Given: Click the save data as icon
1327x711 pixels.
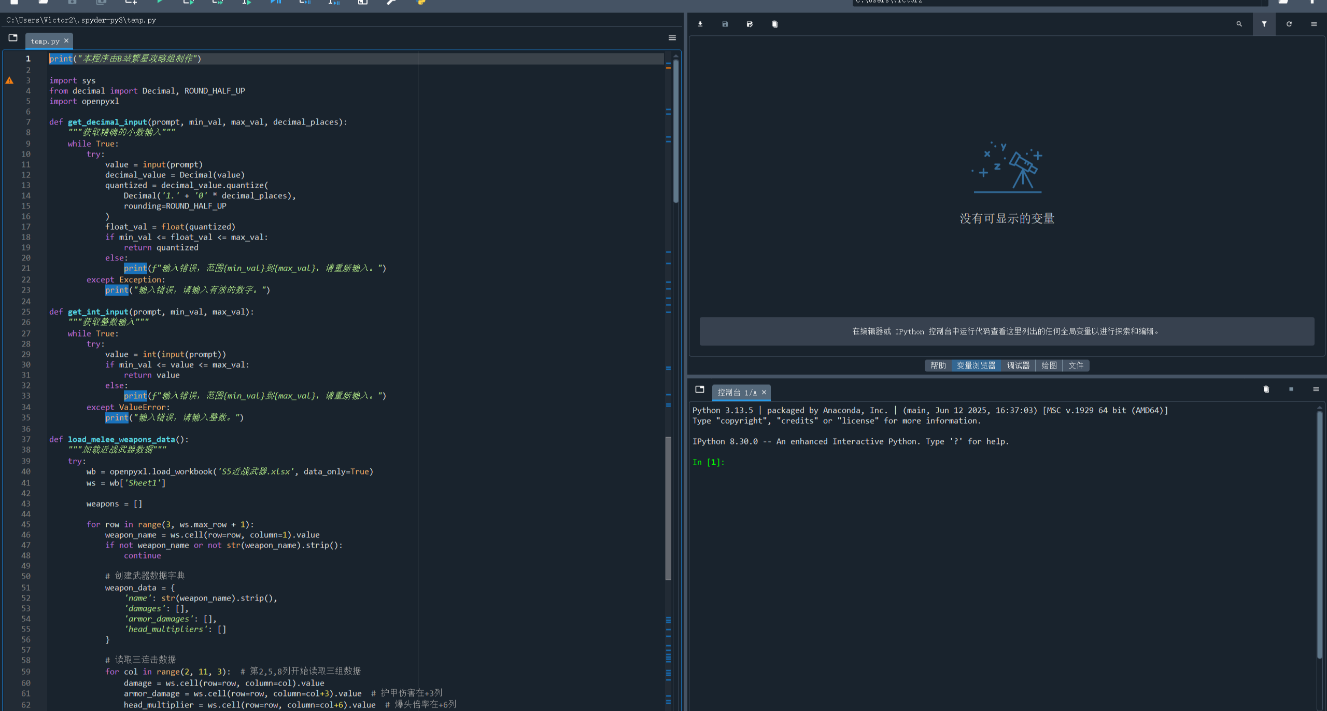Looking at the screenshot, I should tap(750, 24).
